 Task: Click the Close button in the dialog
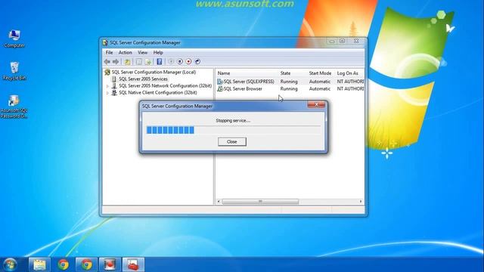tap(232, 142)
